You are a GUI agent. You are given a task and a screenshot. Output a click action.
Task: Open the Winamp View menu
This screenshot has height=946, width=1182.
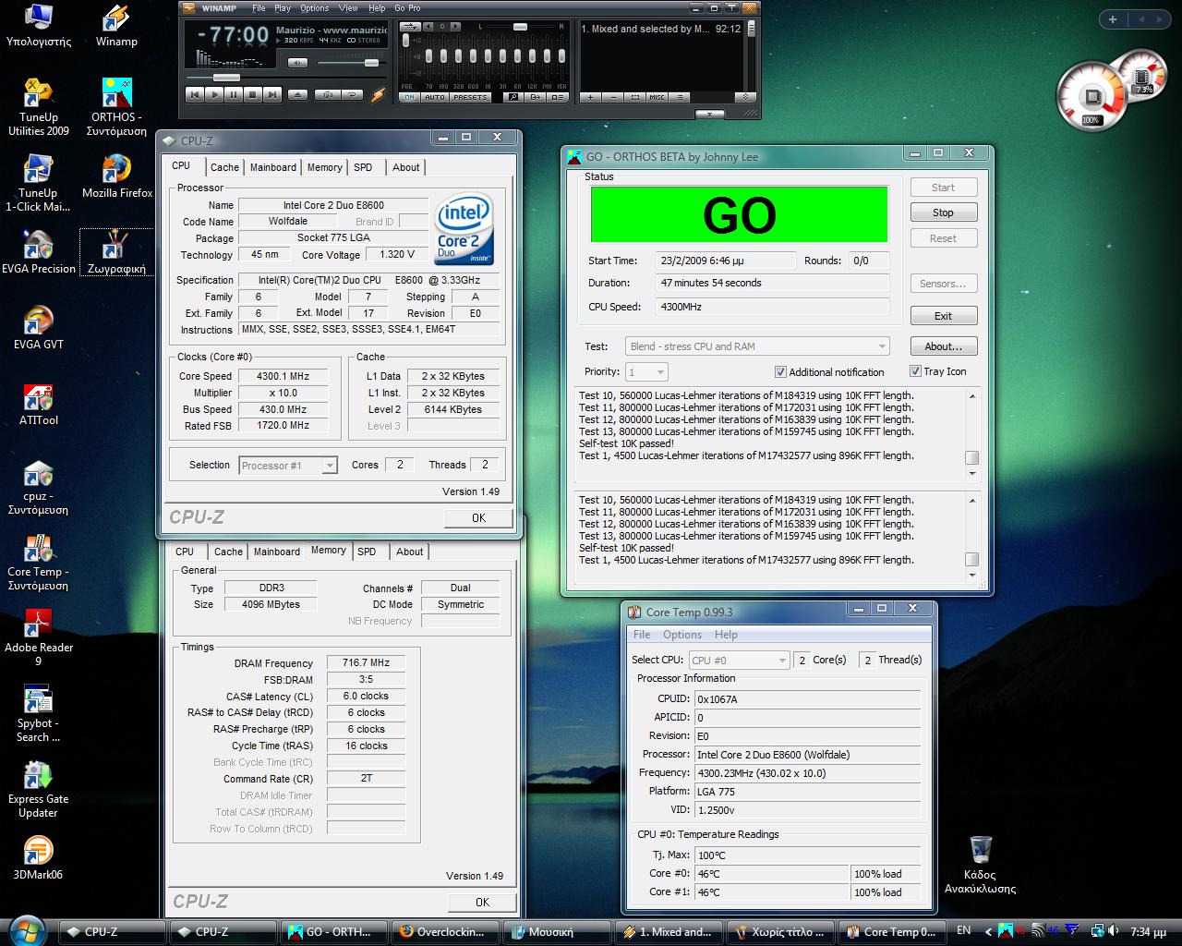click(348, 8)
